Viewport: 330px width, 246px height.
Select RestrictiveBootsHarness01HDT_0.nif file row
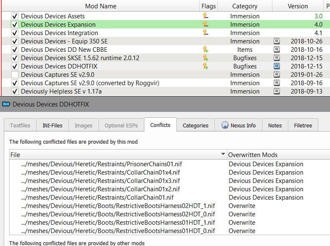pos(118,231)
